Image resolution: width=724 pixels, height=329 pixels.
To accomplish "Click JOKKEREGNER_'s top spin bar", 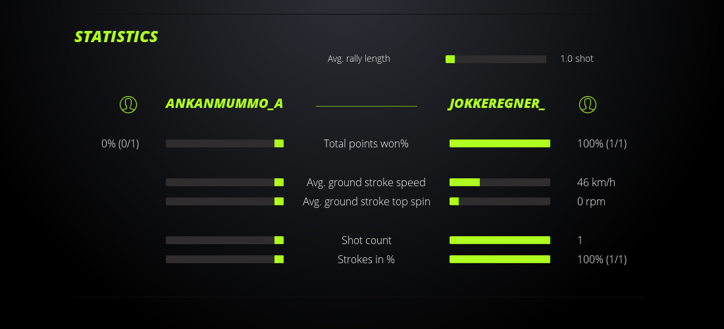I will pos(500,201).
